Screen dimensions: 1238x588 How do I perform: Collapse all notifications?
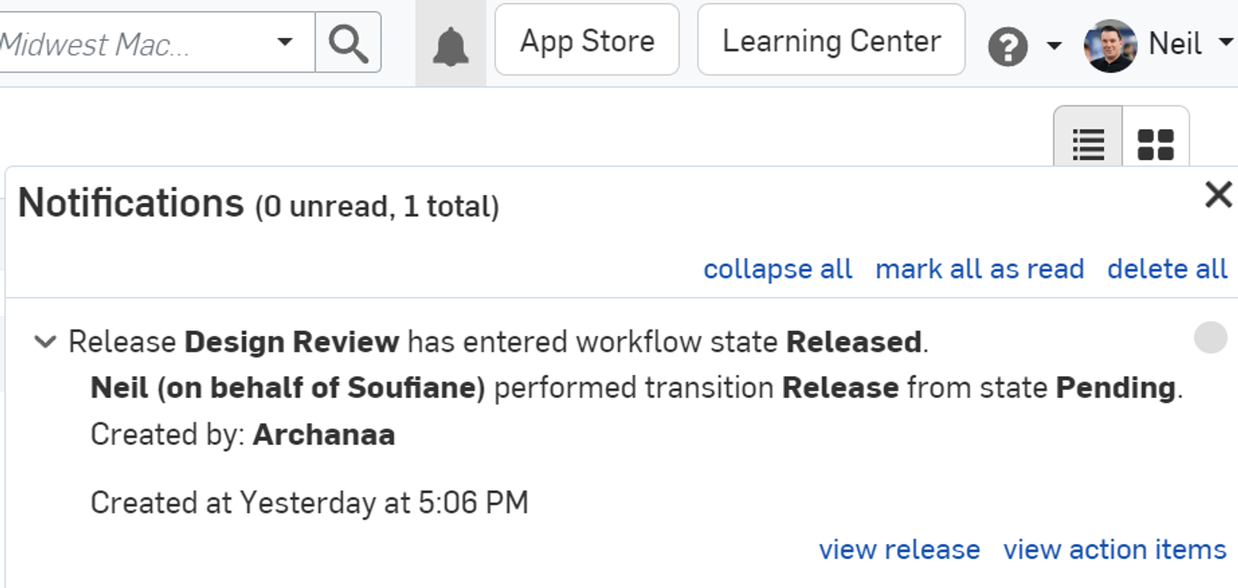coord(777,268)
